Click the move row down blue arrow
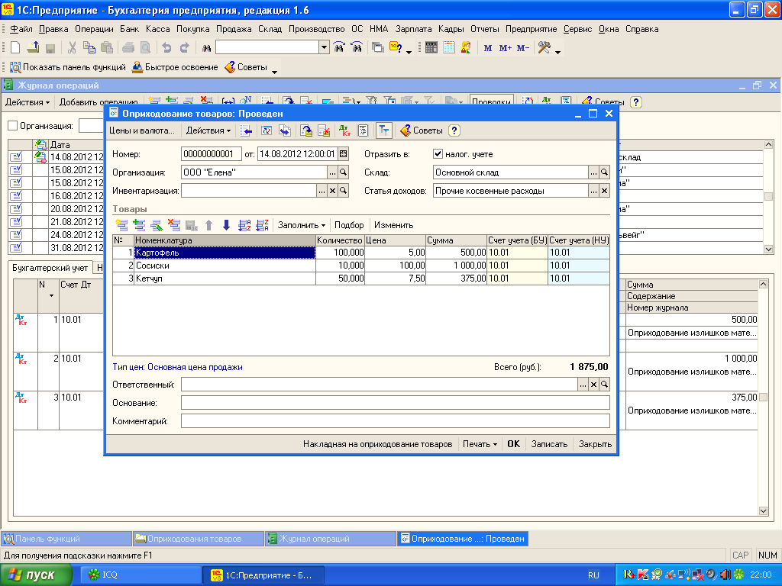Viewport: 782px width, 586px height. point(226,225)
